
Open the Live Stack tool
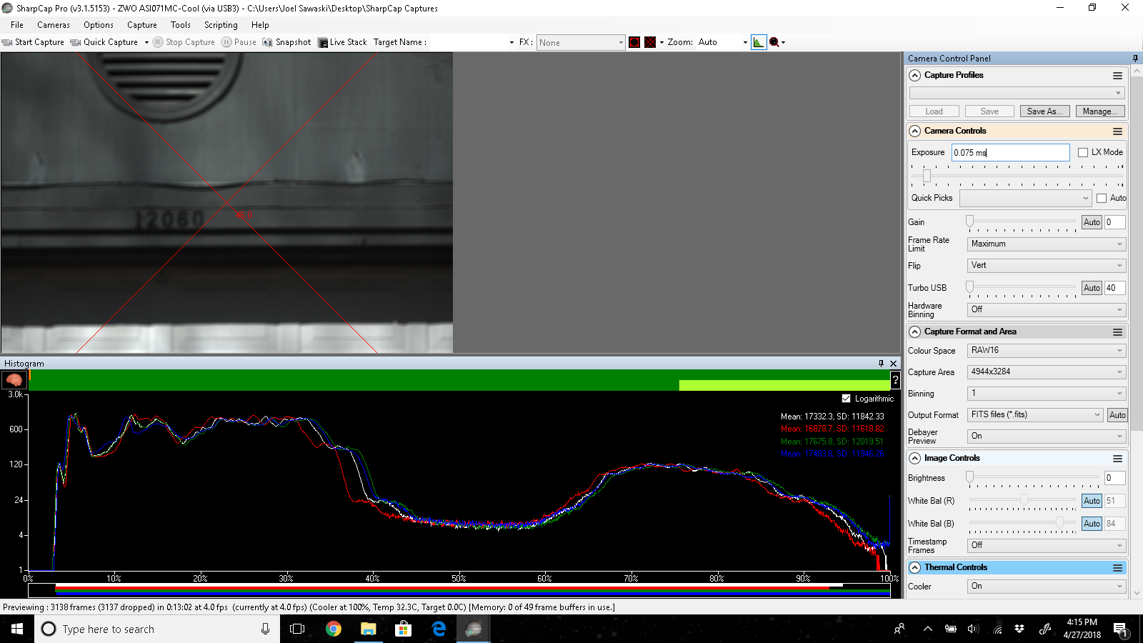(342, 42)
